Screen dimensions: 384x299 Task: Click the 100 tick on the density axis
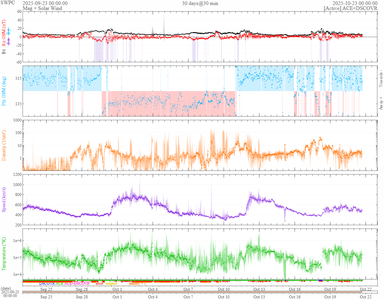point(18,133)
